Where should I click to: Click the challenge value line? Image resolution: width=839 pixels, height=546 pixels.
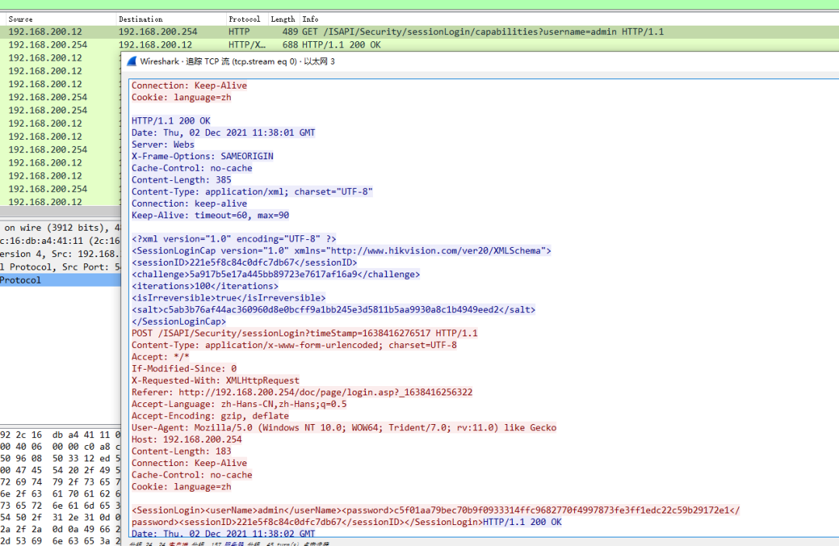(x=276, y=274)
